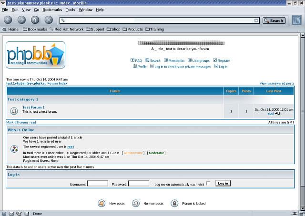Viewport: 305px width, 216px height.
Task: Open the Help menu
Action: [x=100, y=10]
